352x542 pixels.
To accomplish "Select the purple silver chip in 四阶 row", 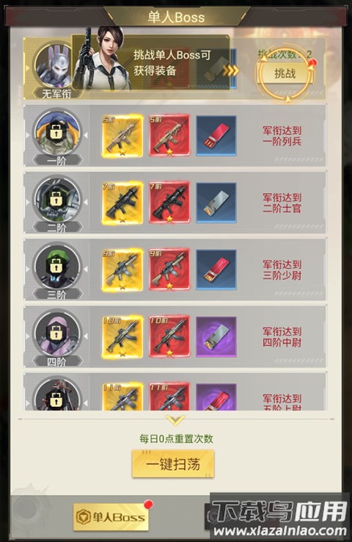I will 216,336.
